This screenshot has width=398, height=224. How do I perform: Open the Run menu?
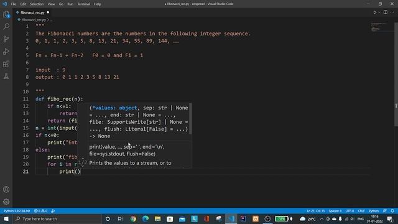point(70,4)
